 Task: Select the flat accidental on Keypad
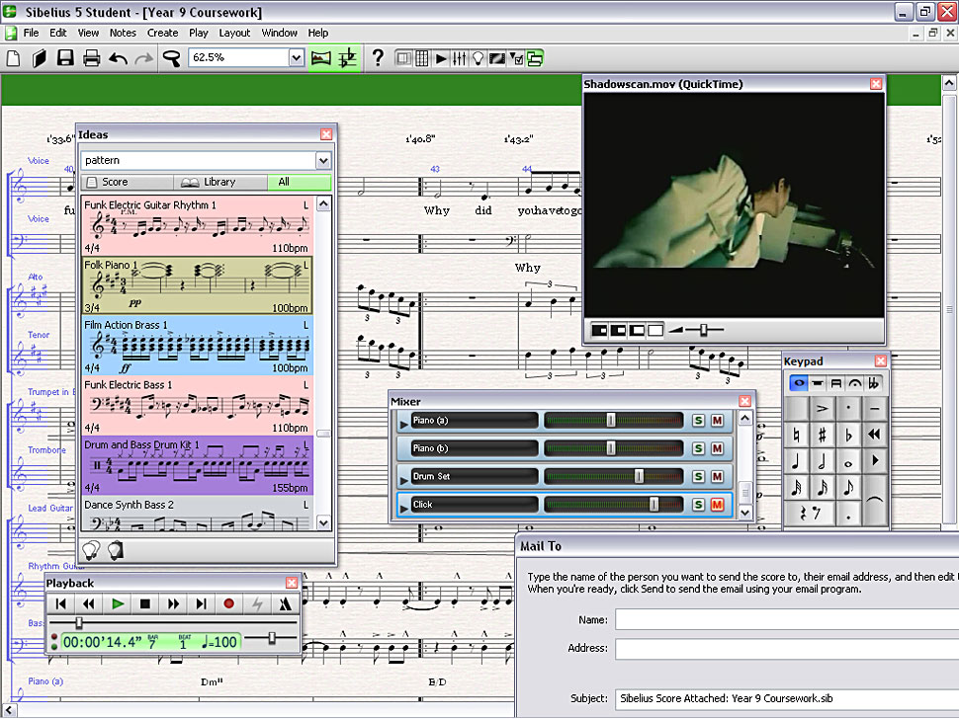coord(848,435)
